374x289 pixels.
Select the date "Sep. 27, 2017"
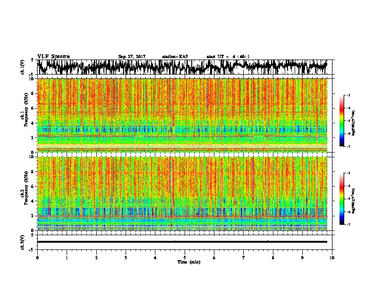132,57
